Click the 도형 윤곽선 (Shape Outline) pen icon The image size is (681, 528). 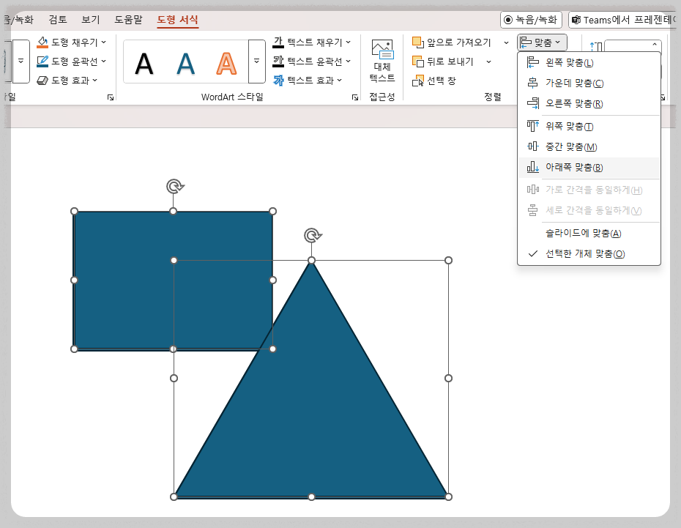click(42, 61)
